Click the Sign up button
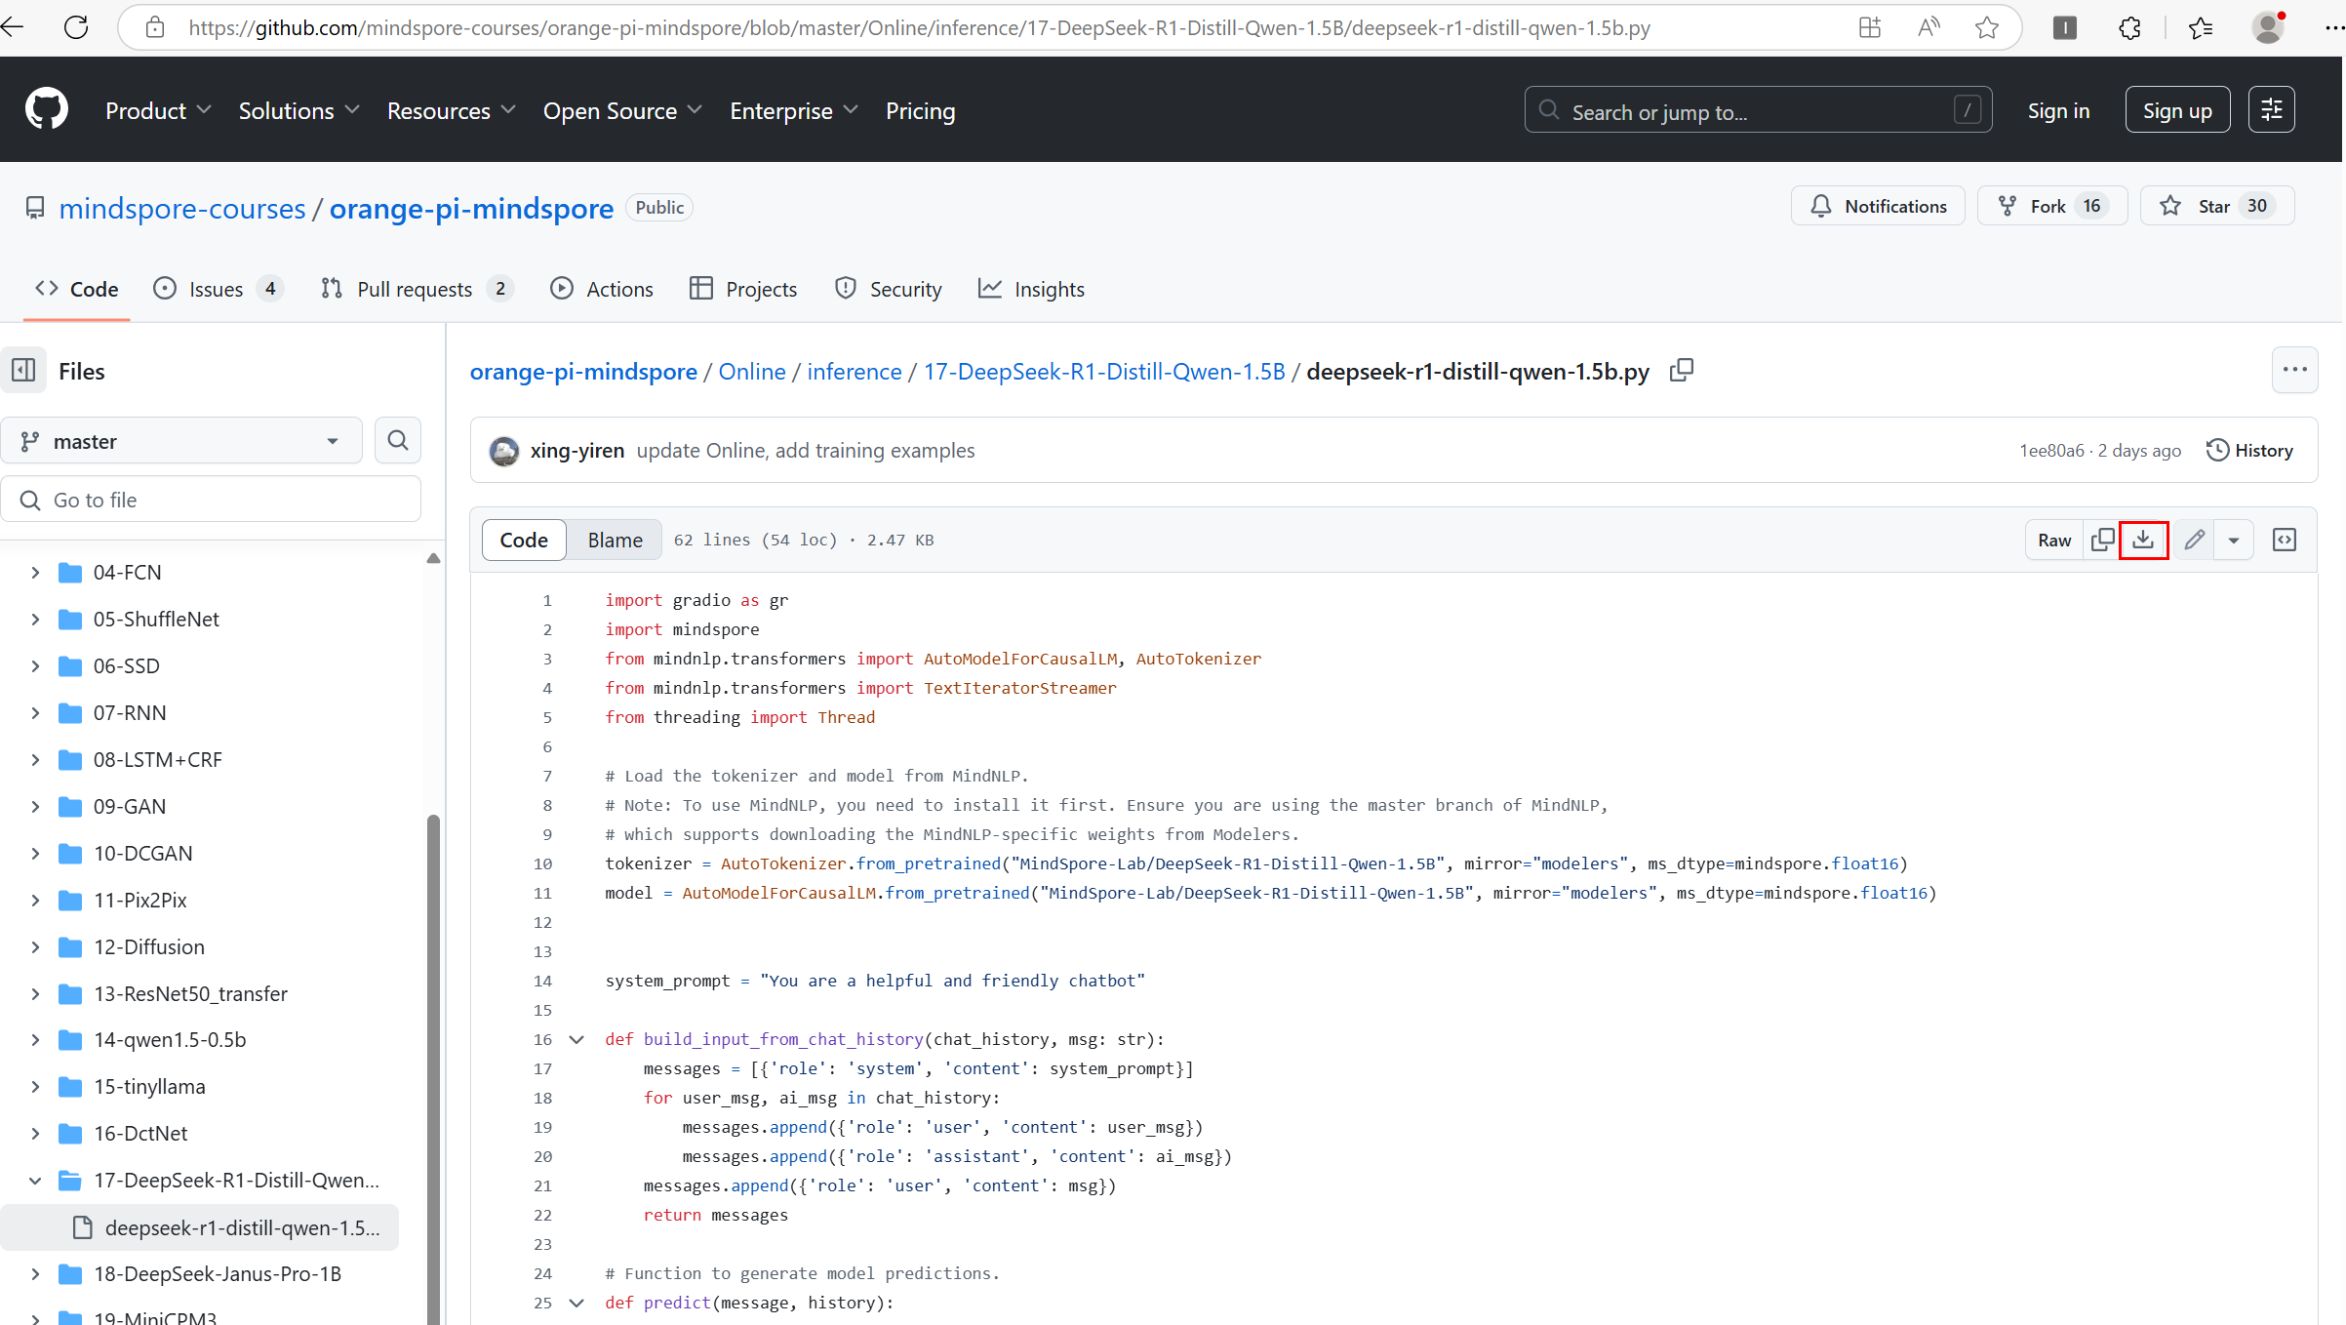 (x=2177, y=110)
